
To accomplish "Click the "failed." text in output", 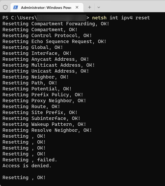I will click(47, 160).
